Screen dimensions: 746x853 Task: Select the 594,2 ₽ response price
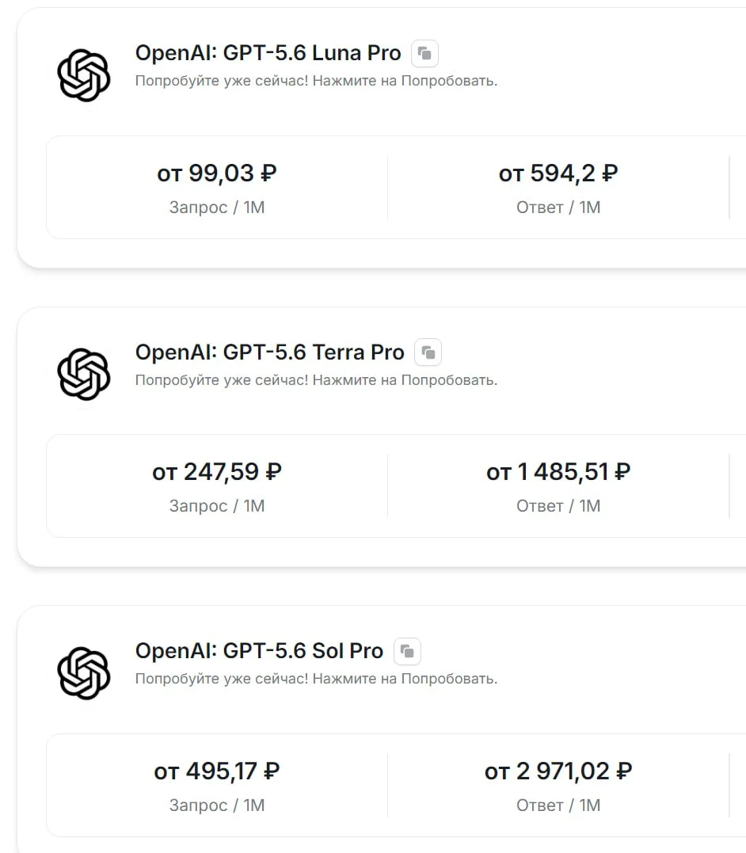click(x=558, y=173)
